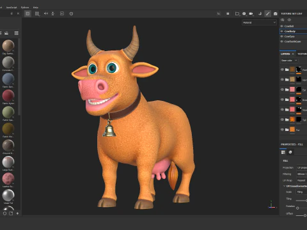The width and height of the screenshot is (307, 230).
Task: Click the settings icon in Texture Set List
Action: [283, 20]
